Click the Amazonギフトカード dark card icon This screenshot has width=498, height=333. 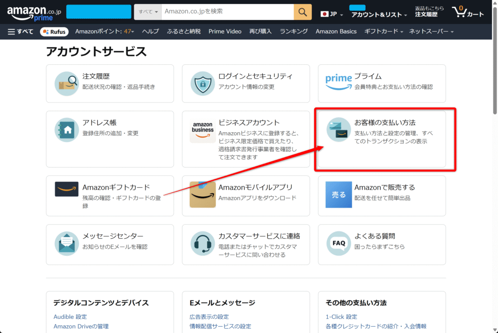66,189
